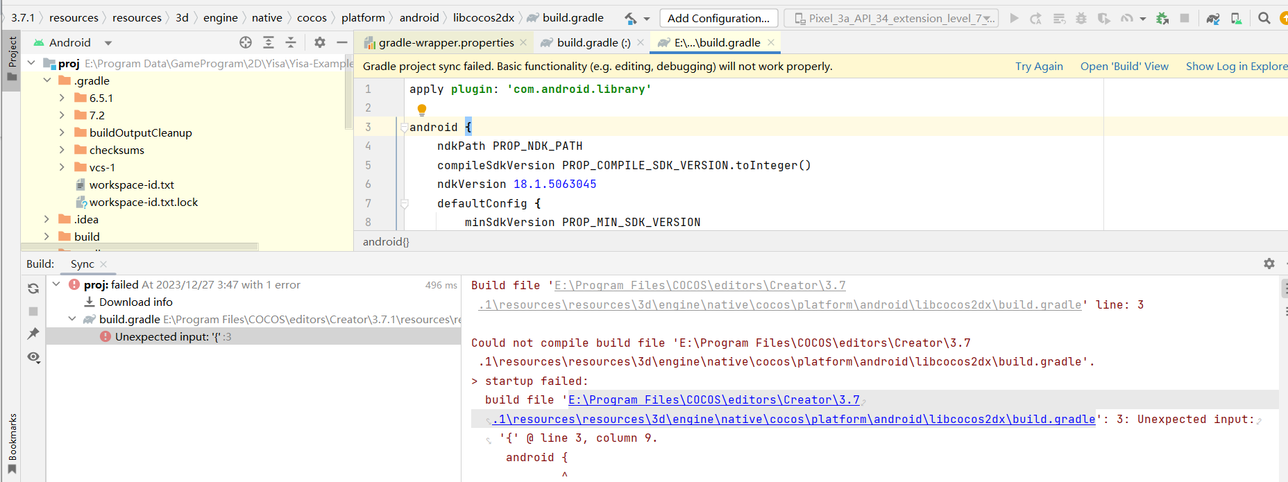Click the Sync Project with Gradle Files icon
Viewport: 1288px width, 482px height.
1212,19
